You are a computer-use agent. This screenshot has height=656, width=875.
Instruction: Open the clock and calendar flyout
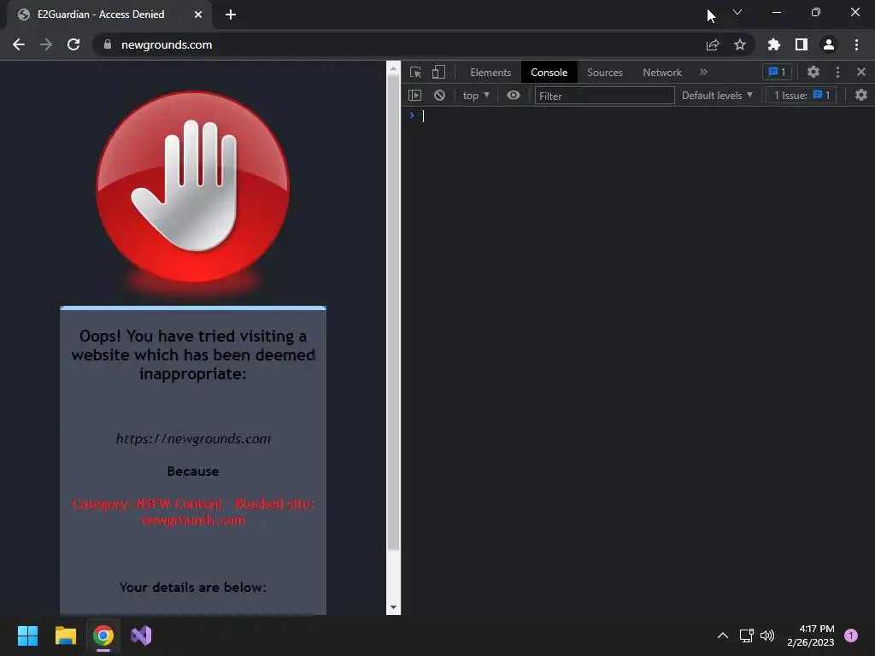[x=811, y=635]
